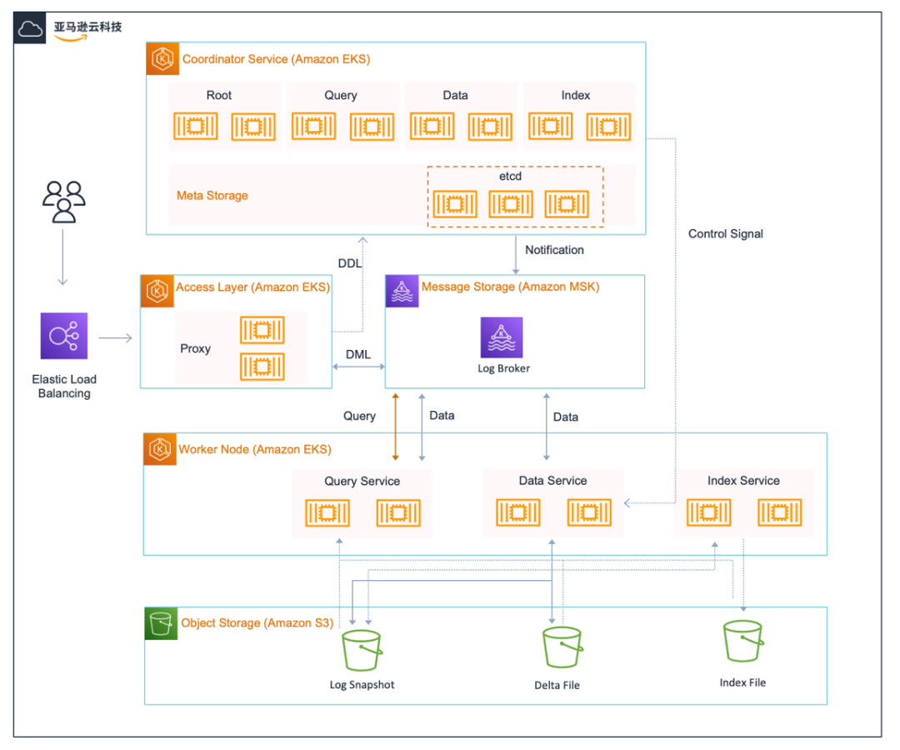Image resolution: width=900 pixels, height=750 pixels.
Task: Click the DDL label
Action: [349, 262]
